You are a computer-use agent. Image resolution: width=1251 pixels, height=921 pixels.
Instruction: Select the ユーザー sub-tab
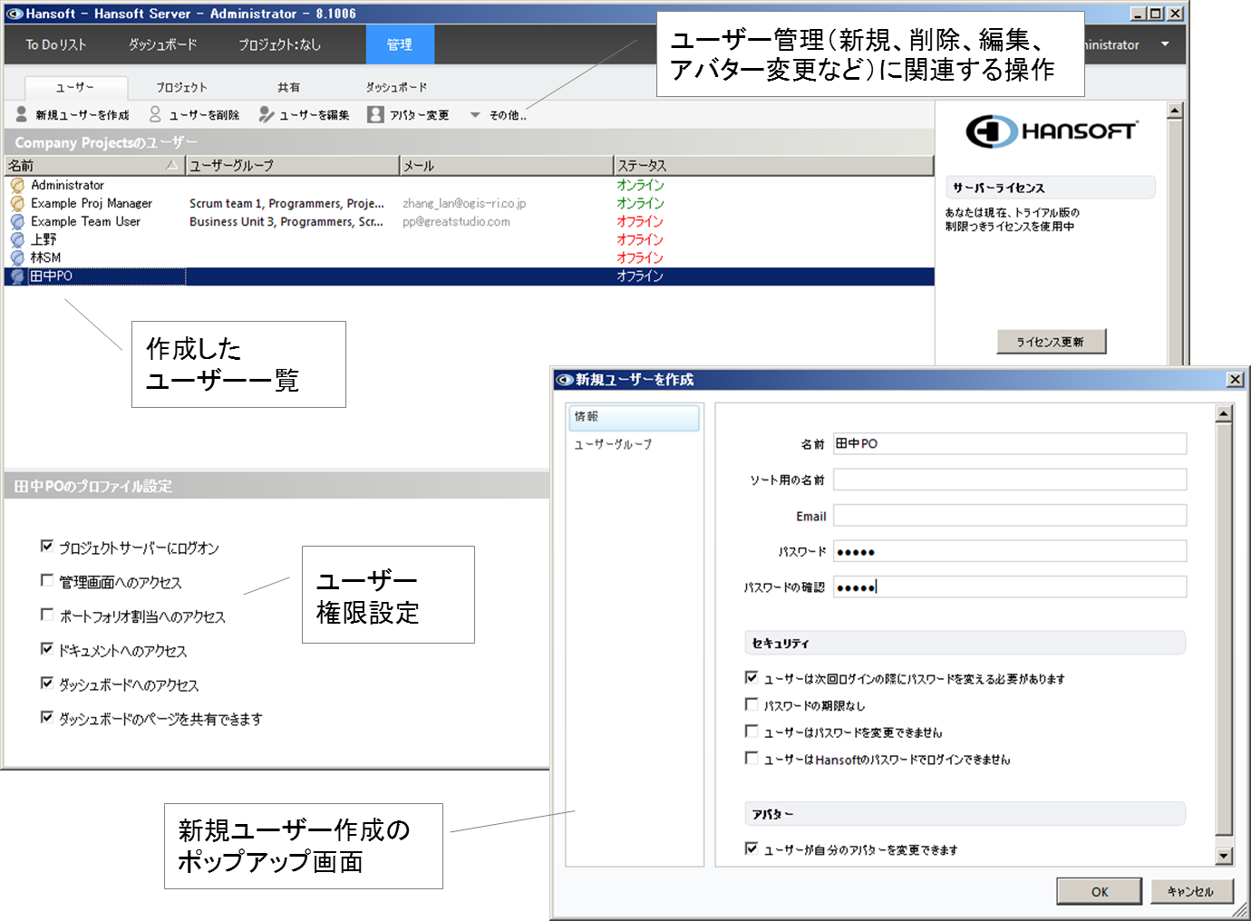75,87
